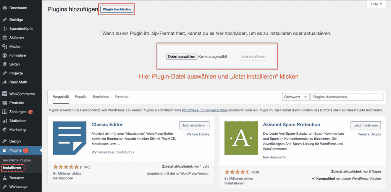Select the Installieren submenu item

coord(12,168)
